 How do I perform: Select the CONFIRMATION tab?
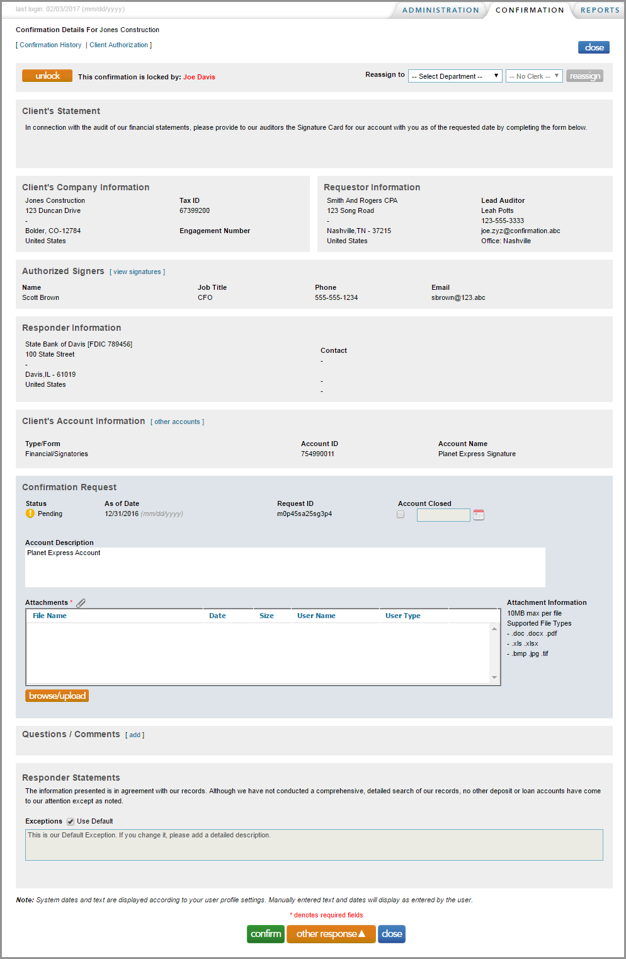pos(530,10)
